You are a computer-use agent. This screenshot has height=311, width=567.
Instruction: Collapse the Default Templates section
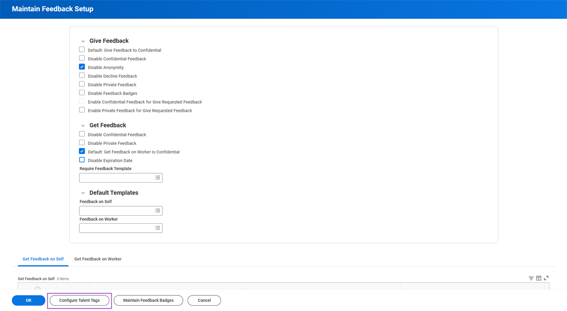[83, 193]
